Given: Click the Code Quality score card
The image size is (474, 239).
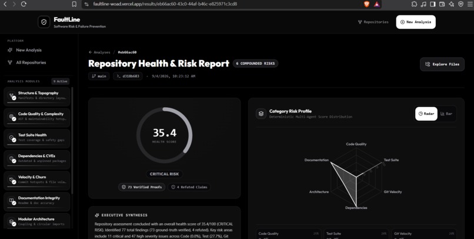Looking at the screenshot, I should (288, 234).
